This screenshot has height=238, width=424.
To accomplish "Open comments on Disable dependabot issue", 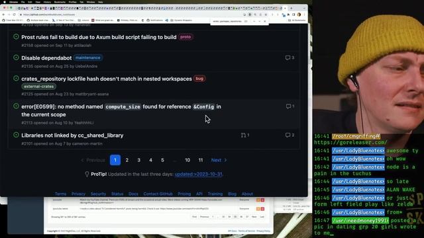I will (x=290, y=58).
